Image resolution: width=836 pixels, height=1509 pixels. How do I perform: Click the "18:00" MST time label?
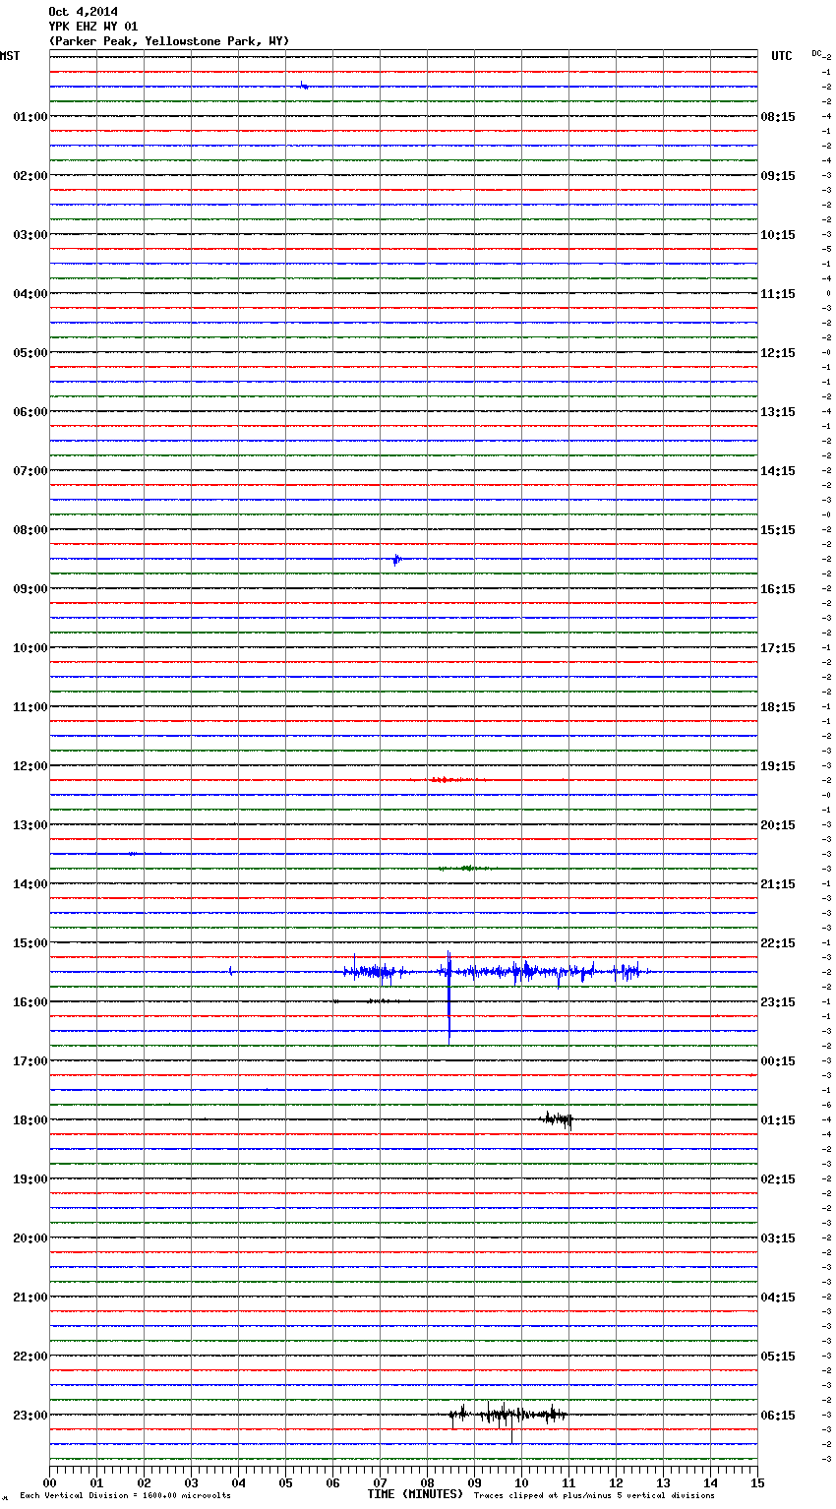click(x=30, y=1120)
